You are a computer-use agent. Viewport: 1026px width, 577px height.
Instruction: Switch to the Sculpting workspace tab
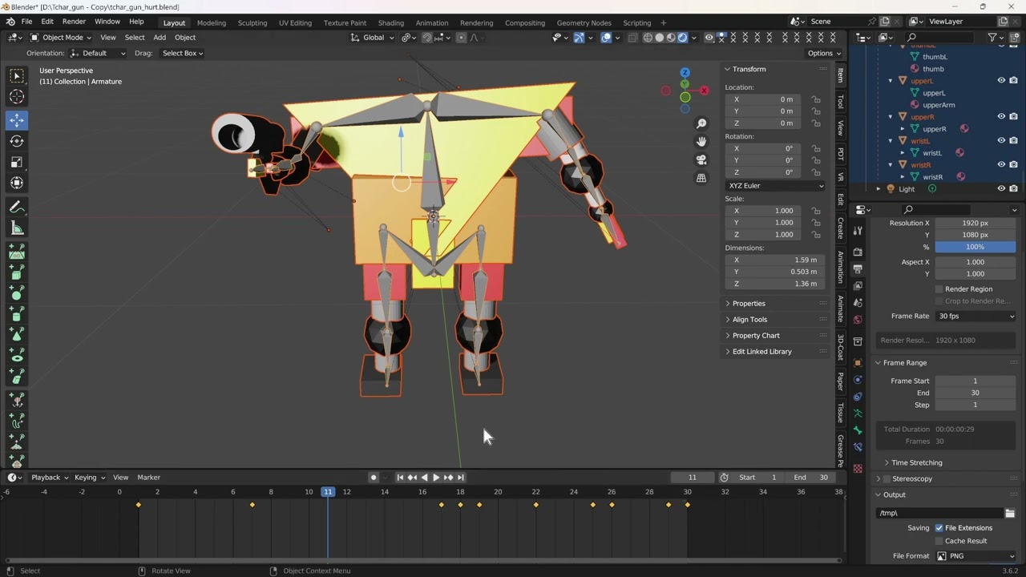(x=252, y=22)
